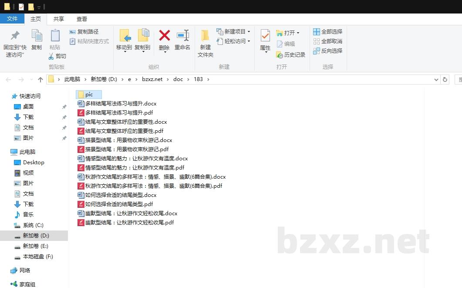The image size is (462, 288).
Task: Click the Delete (删除) red X icon
Action: point(164,36)
